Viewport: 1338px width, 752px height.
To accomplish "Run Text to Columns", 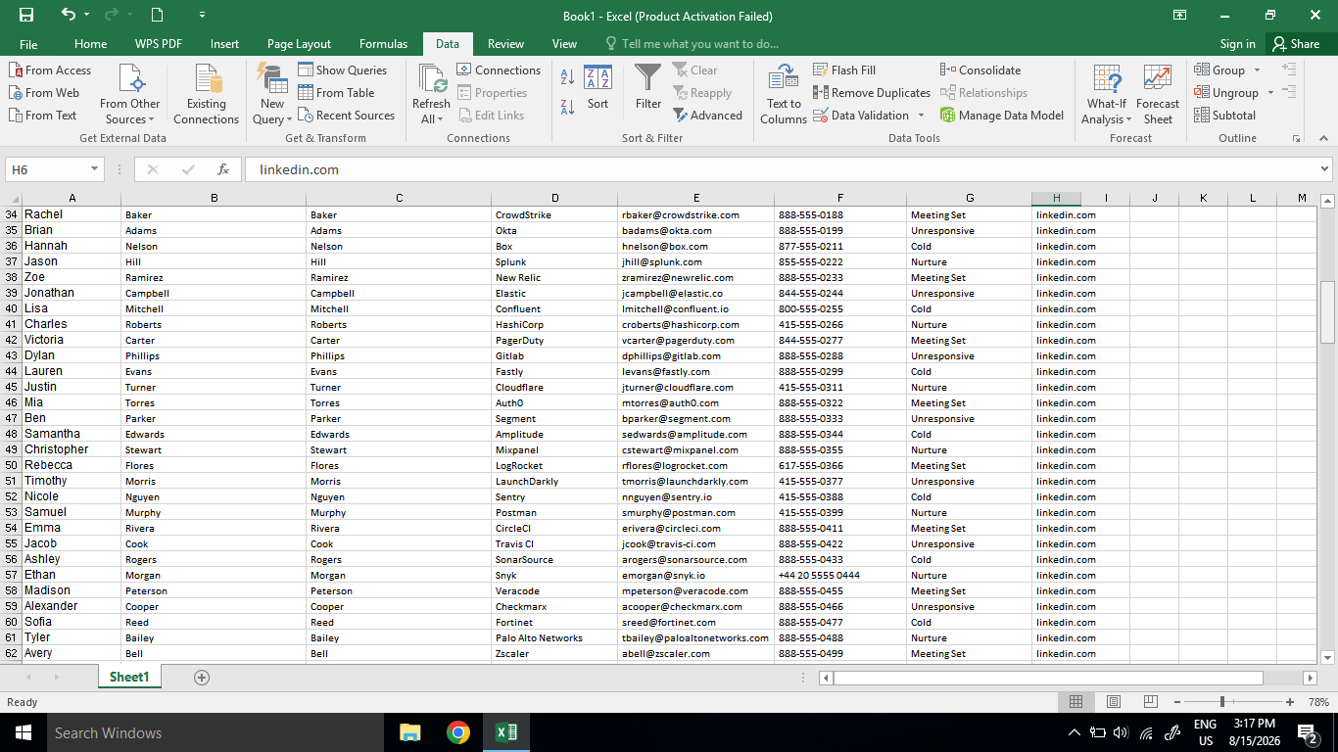I will coord(784,95).
